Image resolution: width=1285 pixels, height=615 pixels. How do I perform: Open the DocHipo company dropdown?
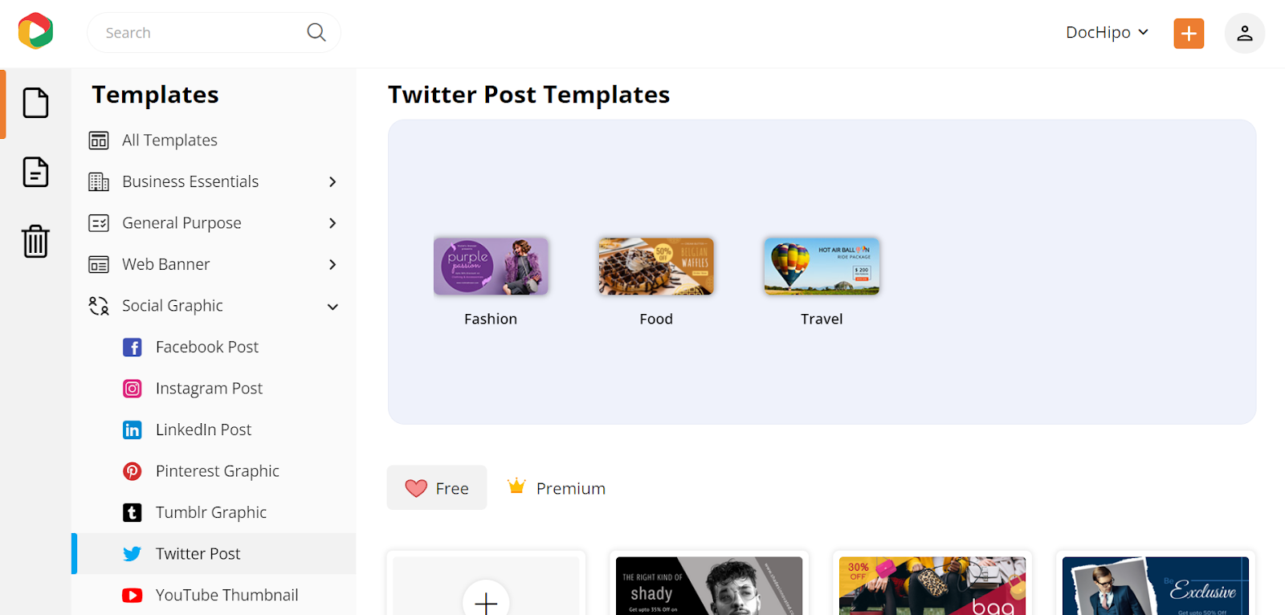click(1107, 32)
